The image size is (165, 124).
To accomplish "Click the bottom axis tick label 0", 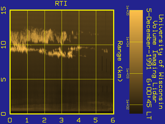I will point(10,120).
